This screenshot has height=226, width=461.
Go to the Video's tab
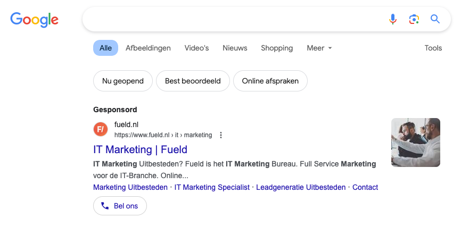196,48
